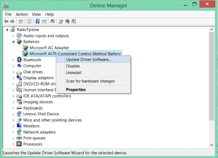Screen dimensions: 218x158
Task: Click the Mice and other pointing devices icon
Action: click(x=19, y=120)
